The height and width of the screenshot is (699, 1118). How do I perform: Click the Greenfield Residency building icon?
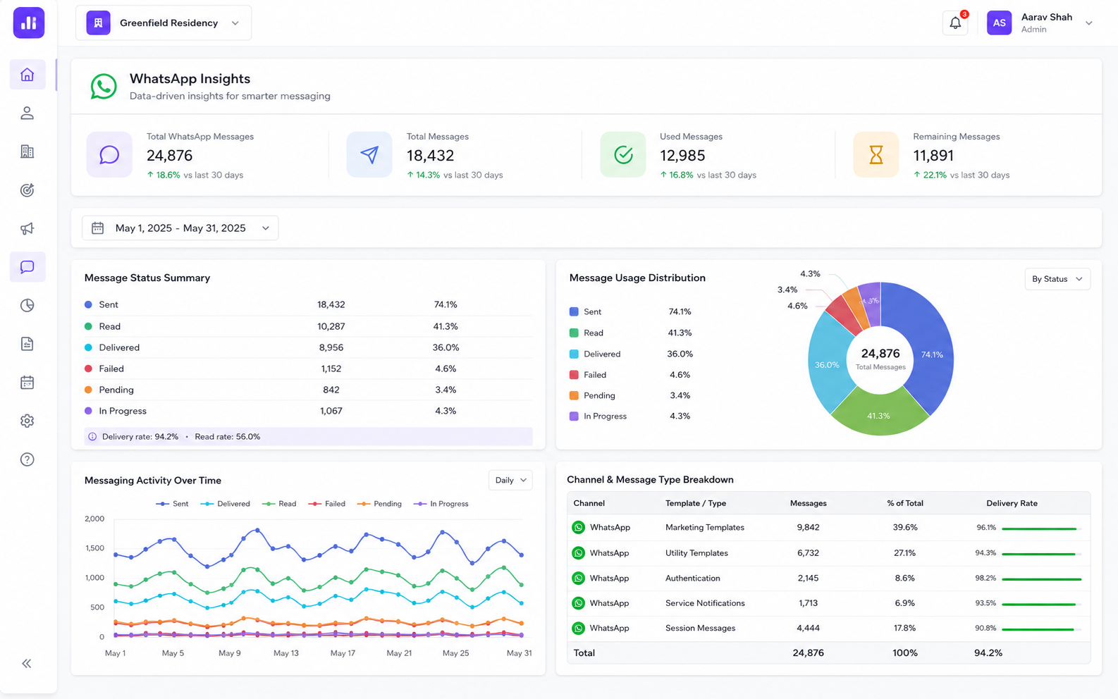pos(99,23)
